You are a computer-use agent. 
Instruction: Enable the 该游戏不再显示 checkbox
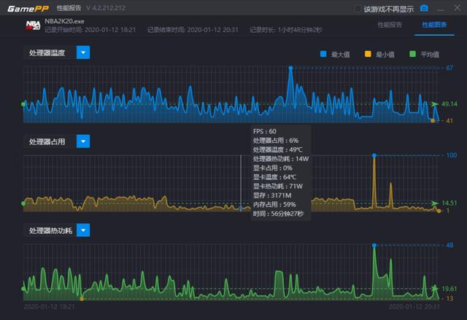358,9
